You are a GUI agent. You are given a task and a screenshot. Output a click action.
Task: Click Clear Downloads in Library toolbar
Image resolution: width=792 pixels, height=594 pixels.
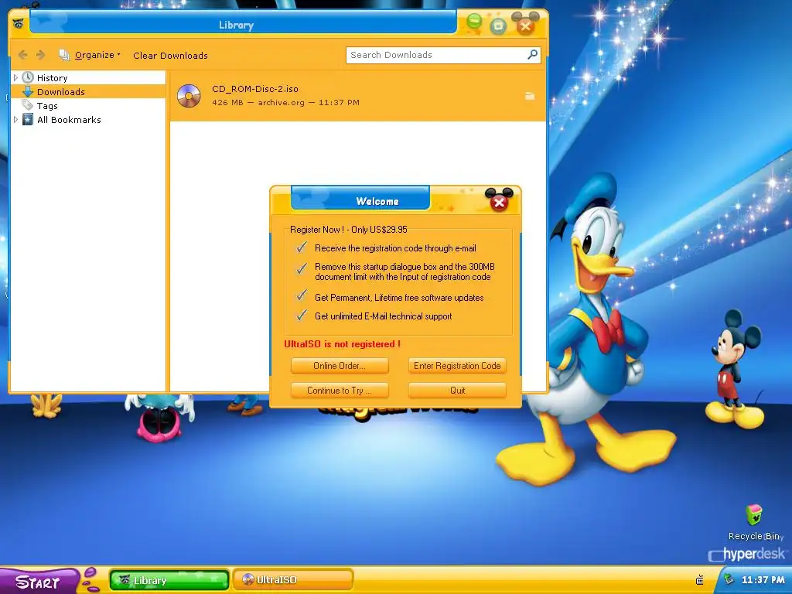click(x=170, y=56)
